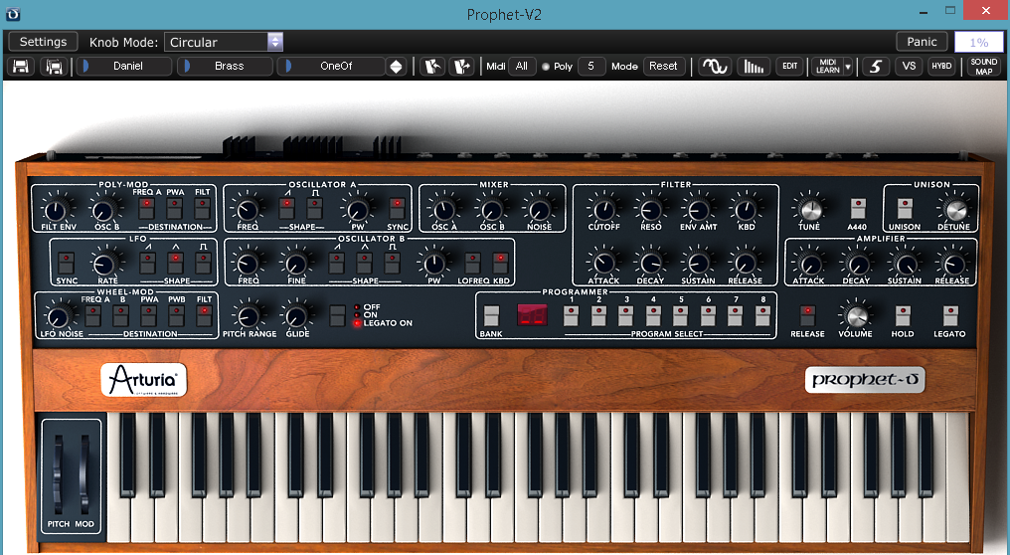
Task: Toggle the LEGATO switch
Action: pyautogui.click(x=950, y=316)
